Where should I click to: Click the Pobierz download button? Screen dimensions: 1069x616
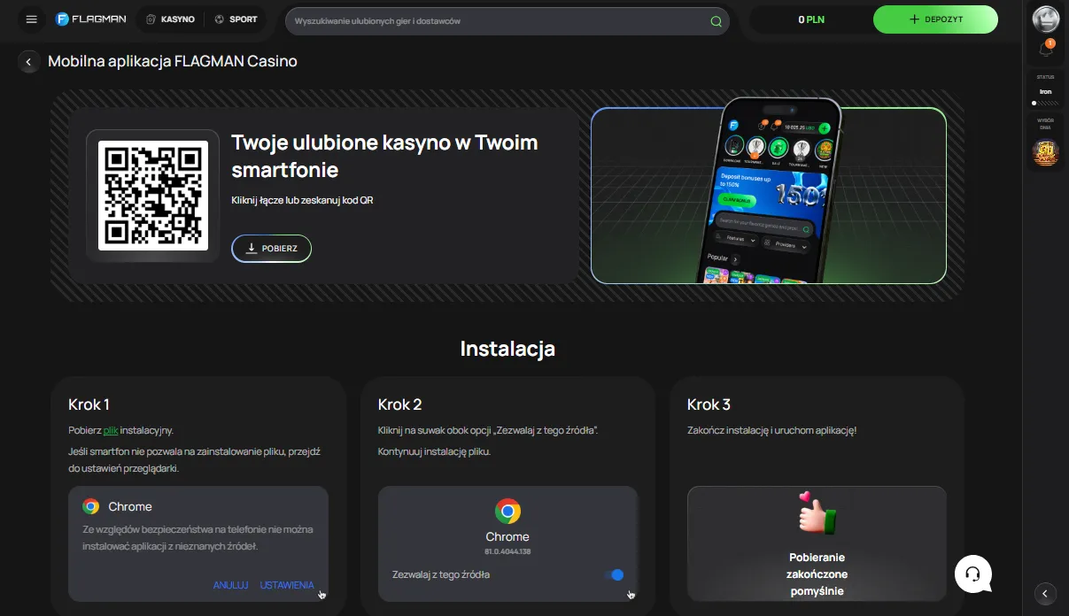point(271,249)
